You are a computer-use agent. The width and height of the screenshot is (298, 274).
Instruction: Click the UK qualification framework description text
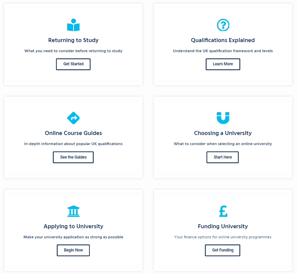(x=223, y=51)
